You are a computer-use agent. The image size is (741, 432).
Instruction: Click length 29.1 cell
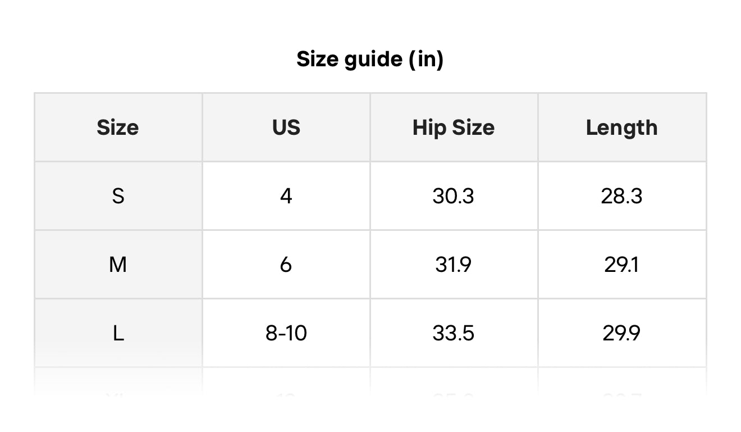(x=621, y=264)
